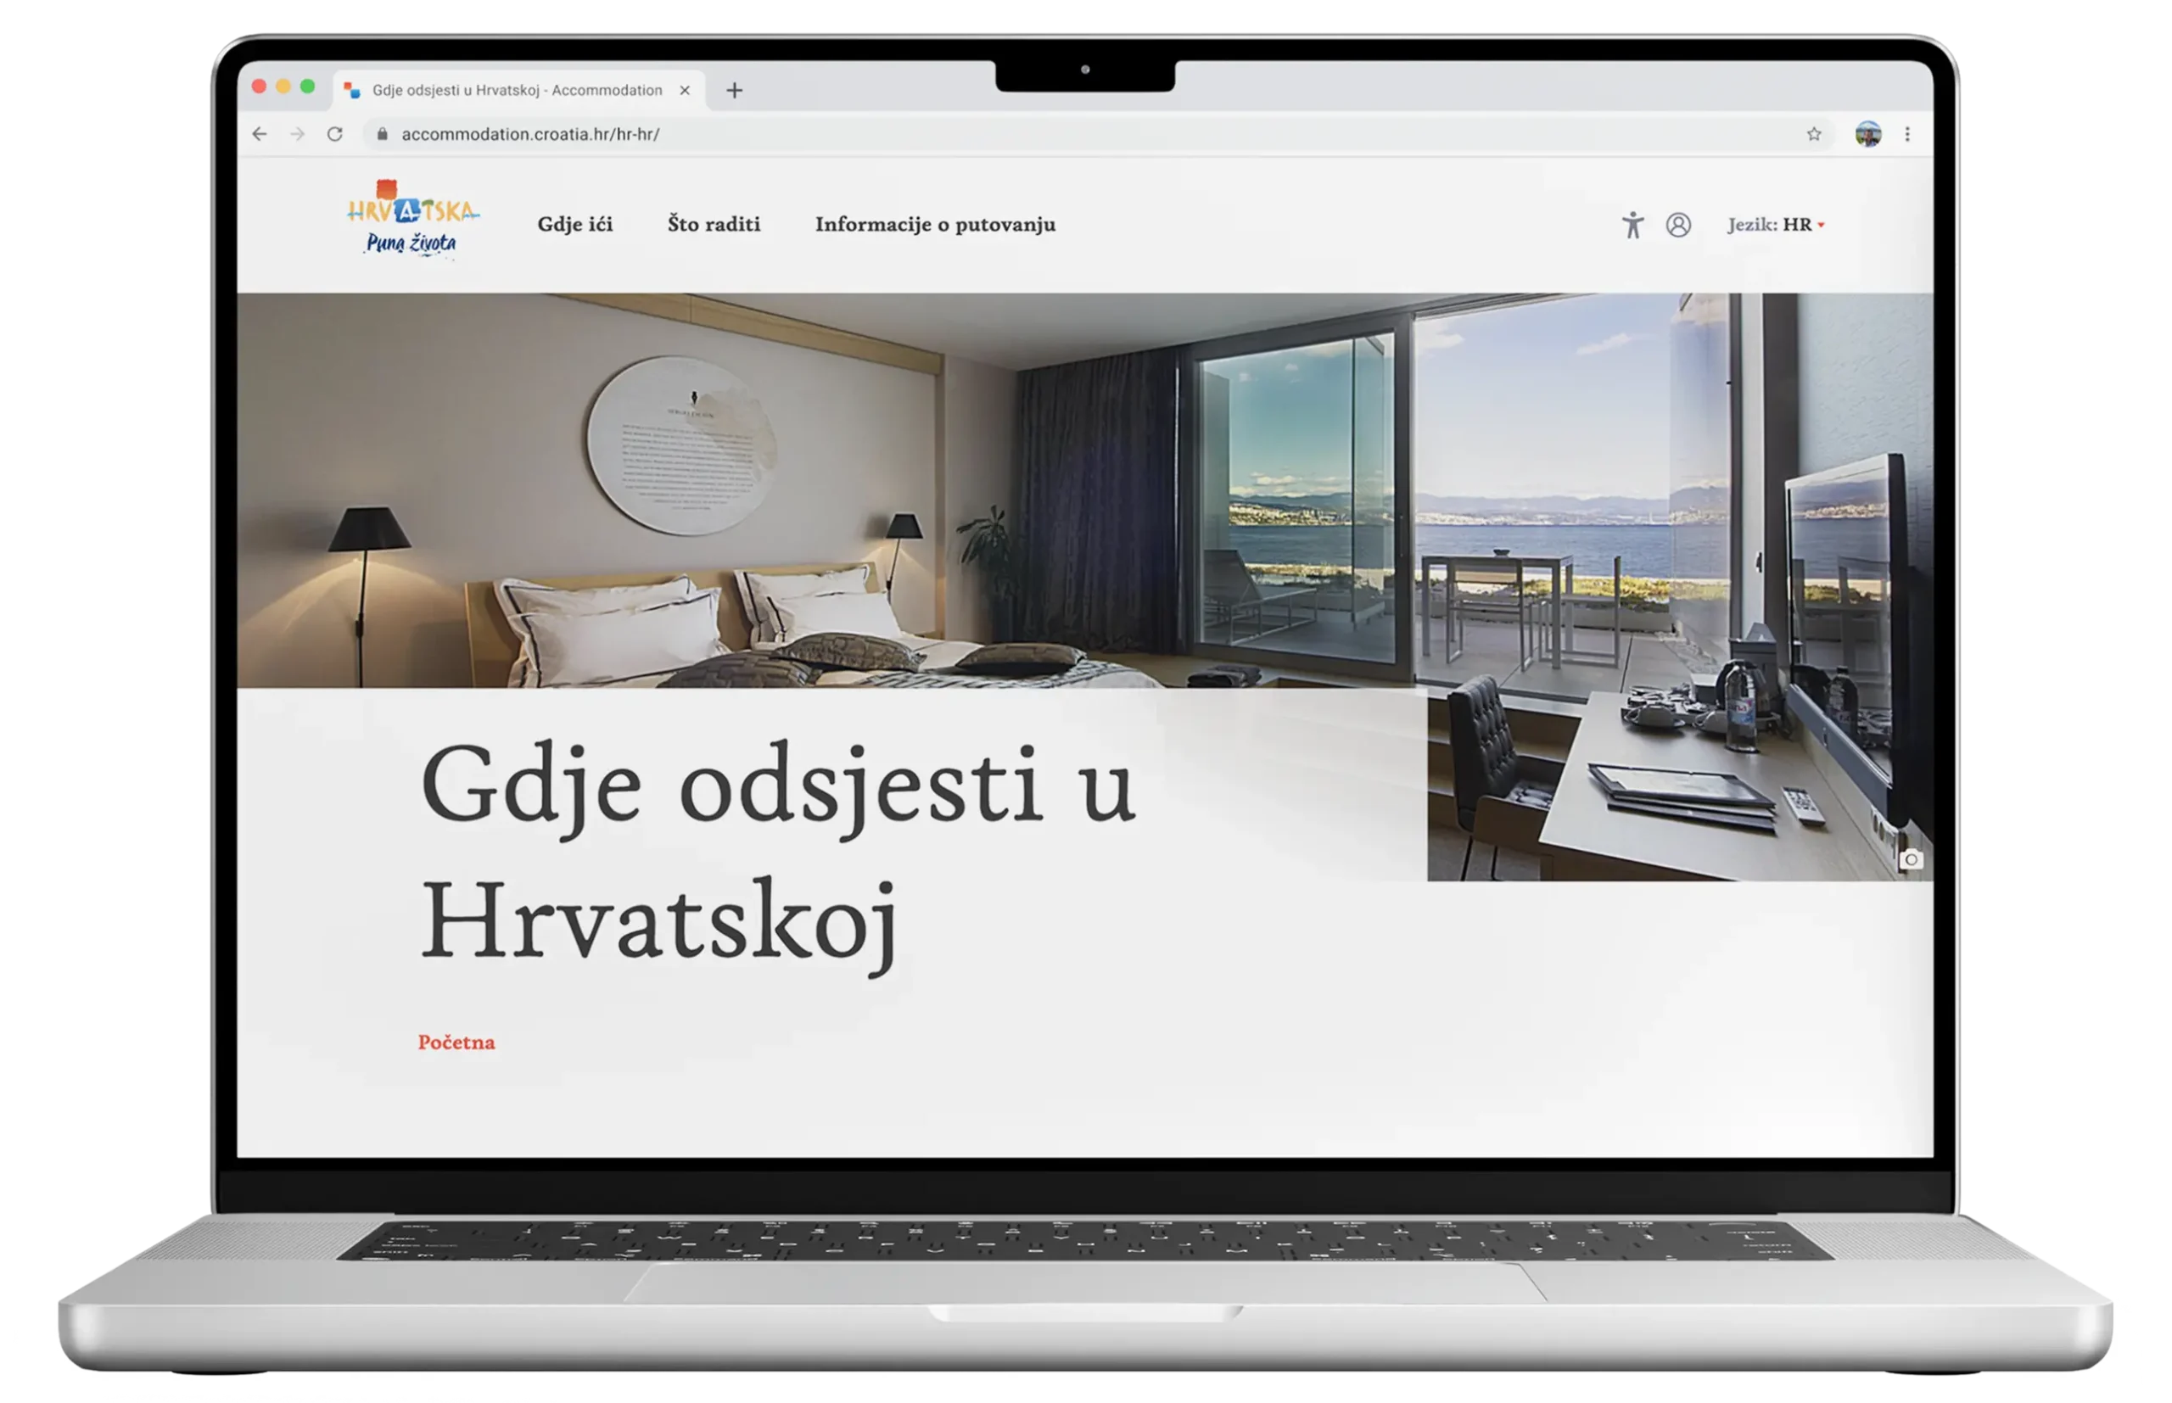This screenshot has height=1403, width=2172.
Task: Open the Gdje ići menu
Action: pos(575,224)
